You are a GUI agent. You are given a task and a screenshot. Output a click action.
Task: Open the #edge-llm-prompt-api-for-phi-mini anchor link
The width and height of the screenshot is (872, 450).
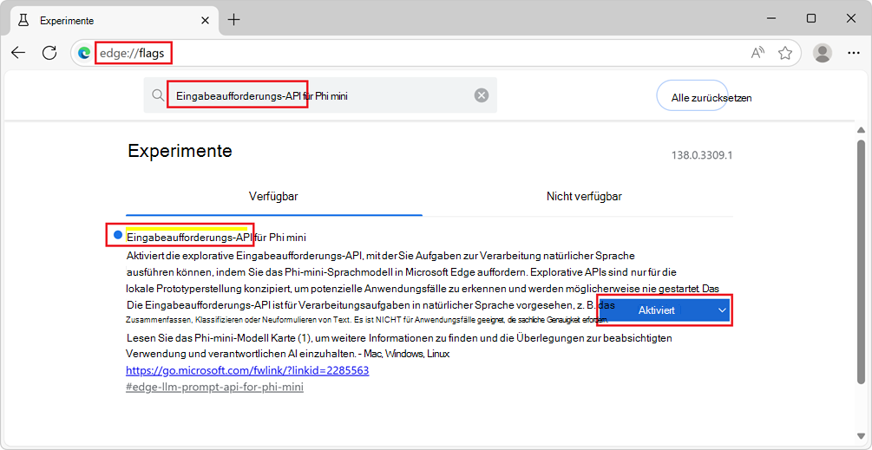click(214, 388)
